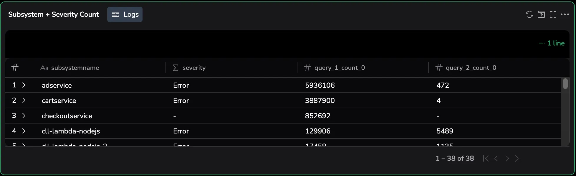Image resolution: width=576 pixels, height=176 pixels.
Task: Click the export icon in panel header
Action: pos(541,14)
